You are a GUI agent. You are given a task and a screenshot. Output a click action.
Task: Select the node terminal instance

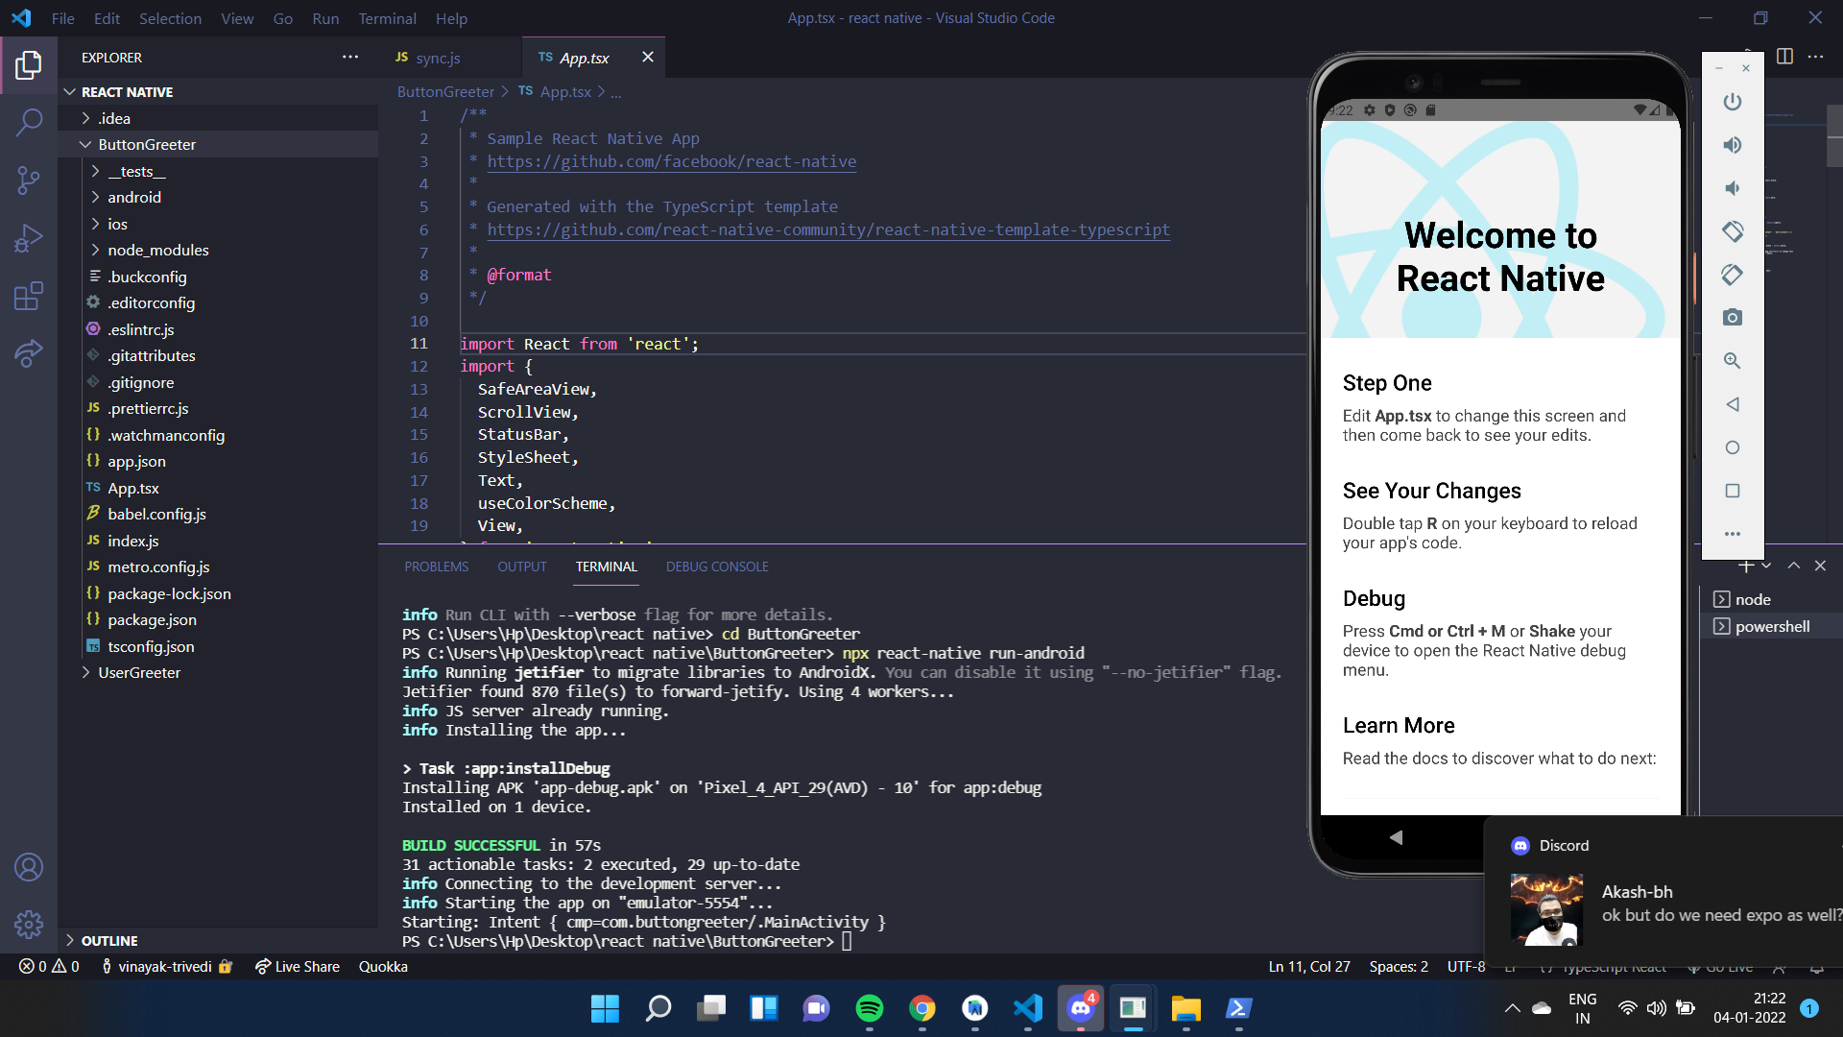(x=1771, y=599)
